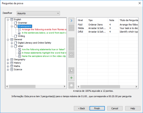Select the Grammar tree item
Viewport: 143px width, 113px height.
[x=22, y=23]
